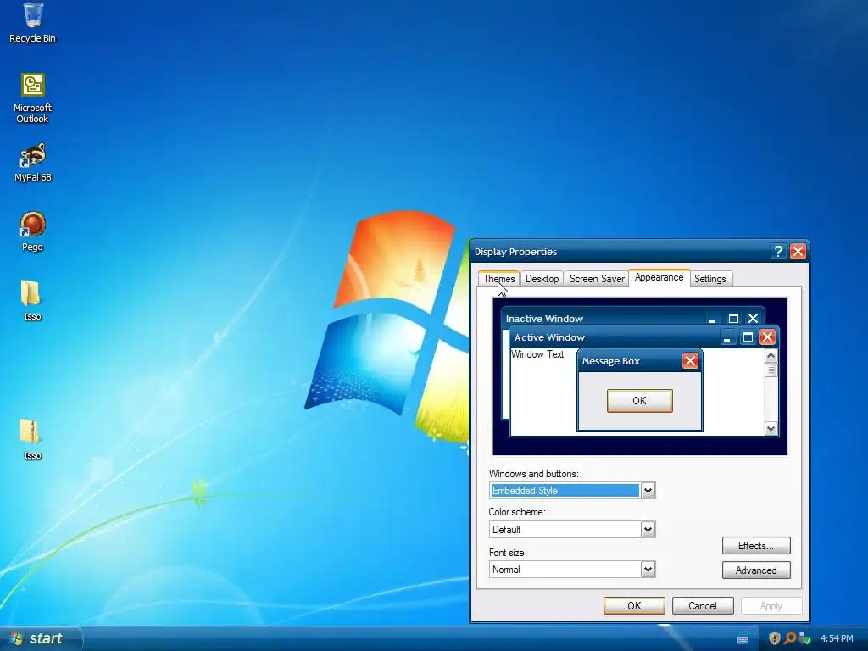
Task: Select the zipped Isso archive icon
Action: point(32,440)
